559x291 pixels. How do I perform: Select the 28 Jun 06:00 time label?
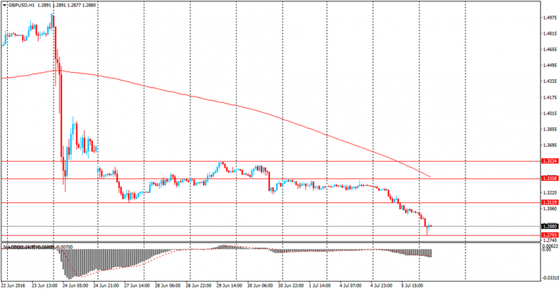167,286
